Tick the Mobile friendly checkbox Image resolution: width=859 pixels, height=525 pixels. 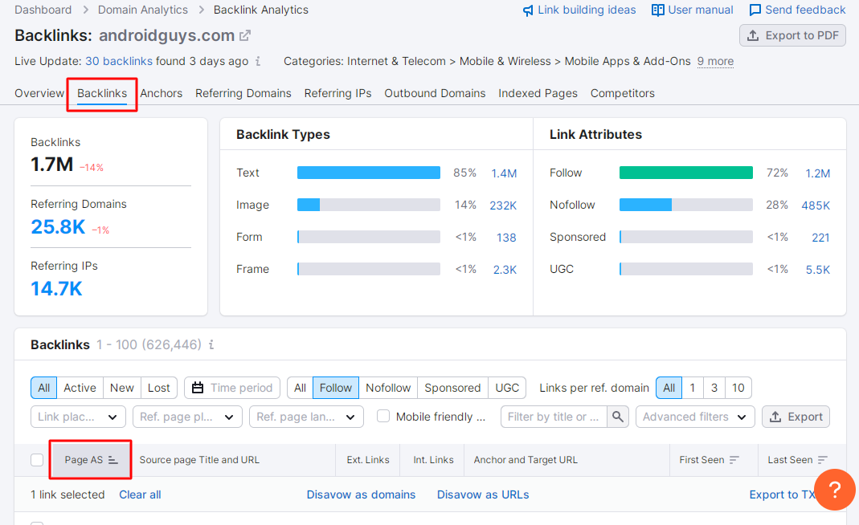383,417
